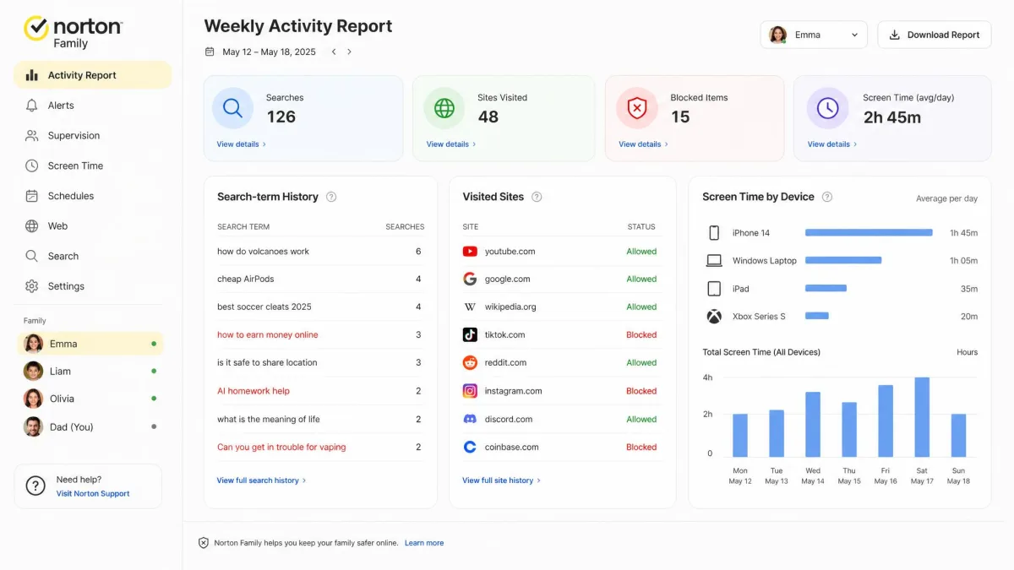This screenshot has width=1014, height=570.
Task: Go to next week with right chevron
Action: pyautogui.click(x=349, y=52)
